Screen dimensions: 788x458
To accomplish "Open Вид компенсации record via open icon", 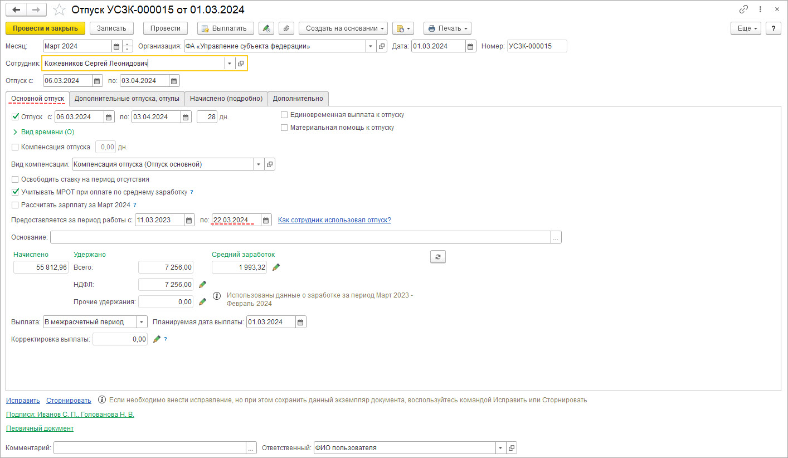I will 270,164.
